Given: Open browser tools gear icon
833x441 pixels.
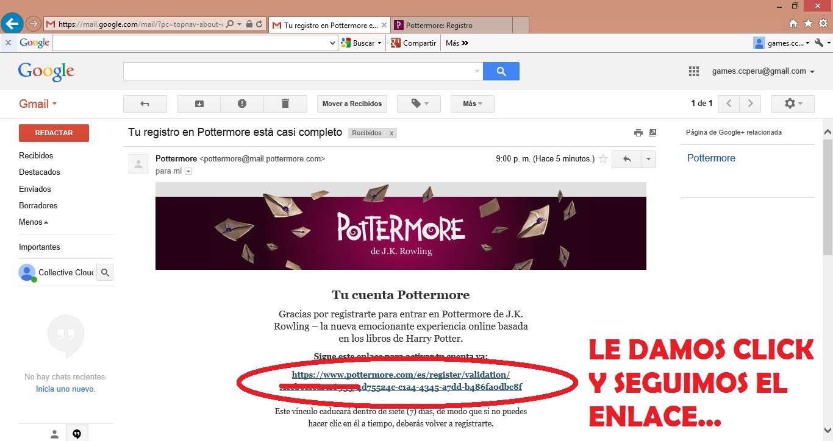Looking at the screenshot, I should click(823, 24).
